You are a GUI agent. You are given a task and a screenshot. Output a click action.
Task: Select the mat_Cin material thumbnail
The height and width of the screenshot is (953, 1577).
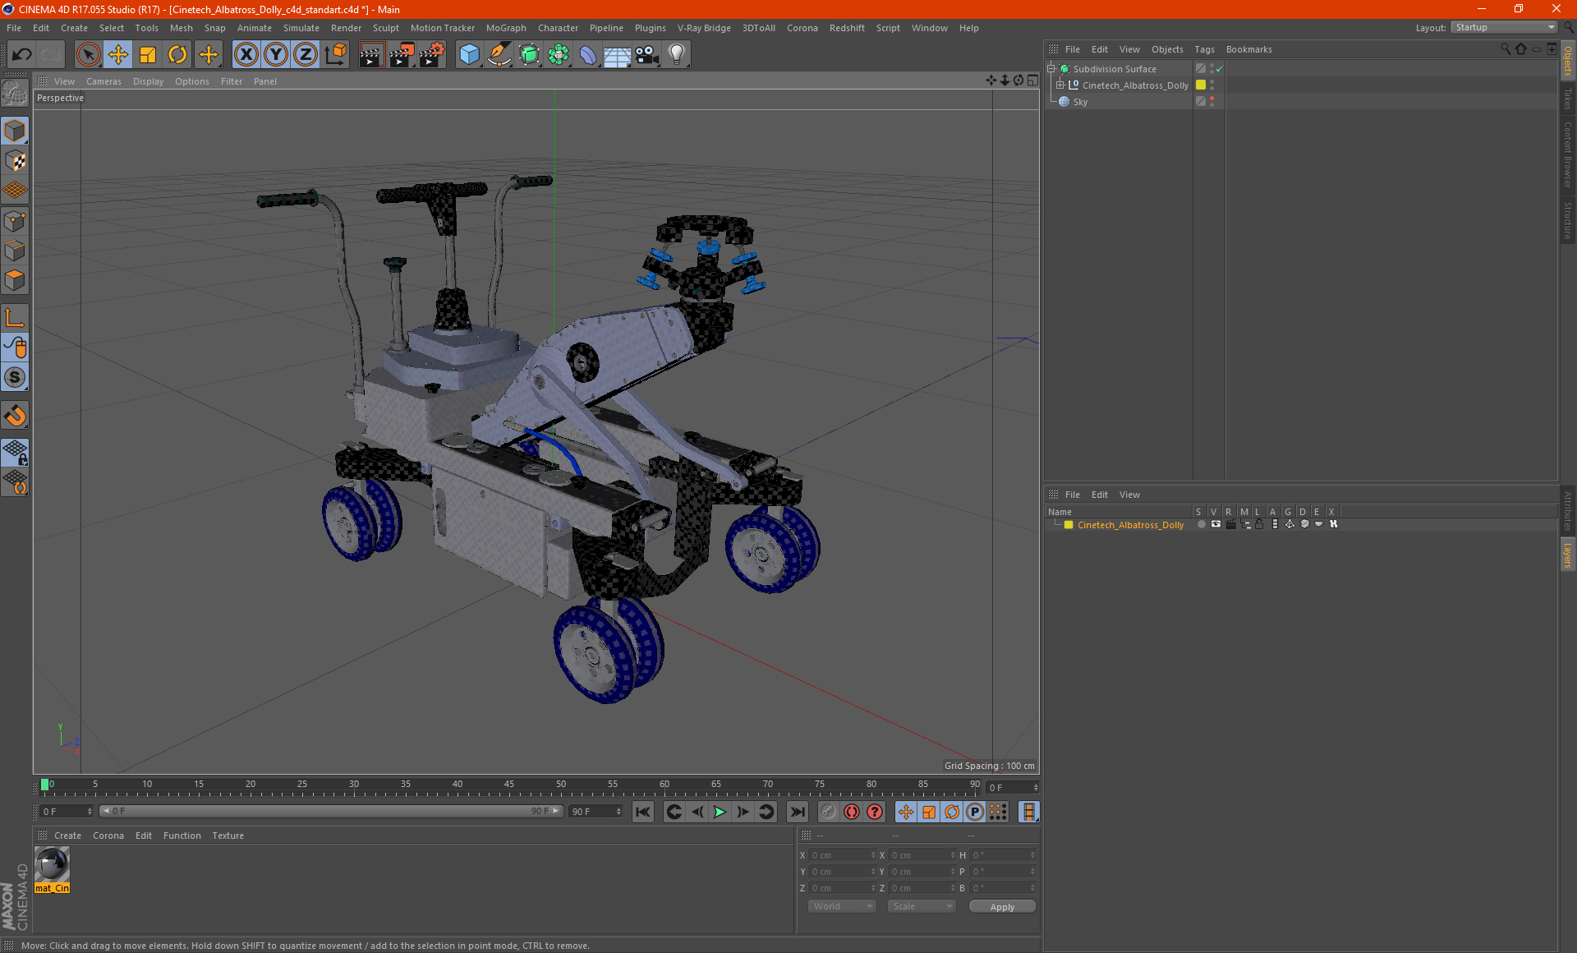[x=53, y=864]
